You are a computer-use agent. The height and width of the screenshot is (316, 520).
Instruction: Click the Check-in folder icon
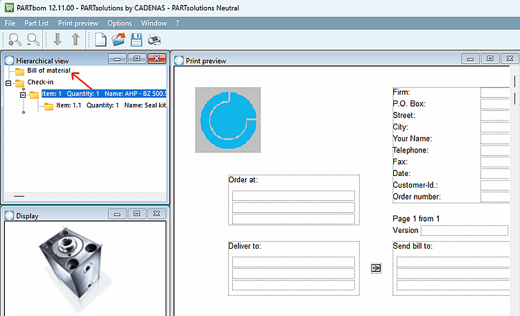19,82
